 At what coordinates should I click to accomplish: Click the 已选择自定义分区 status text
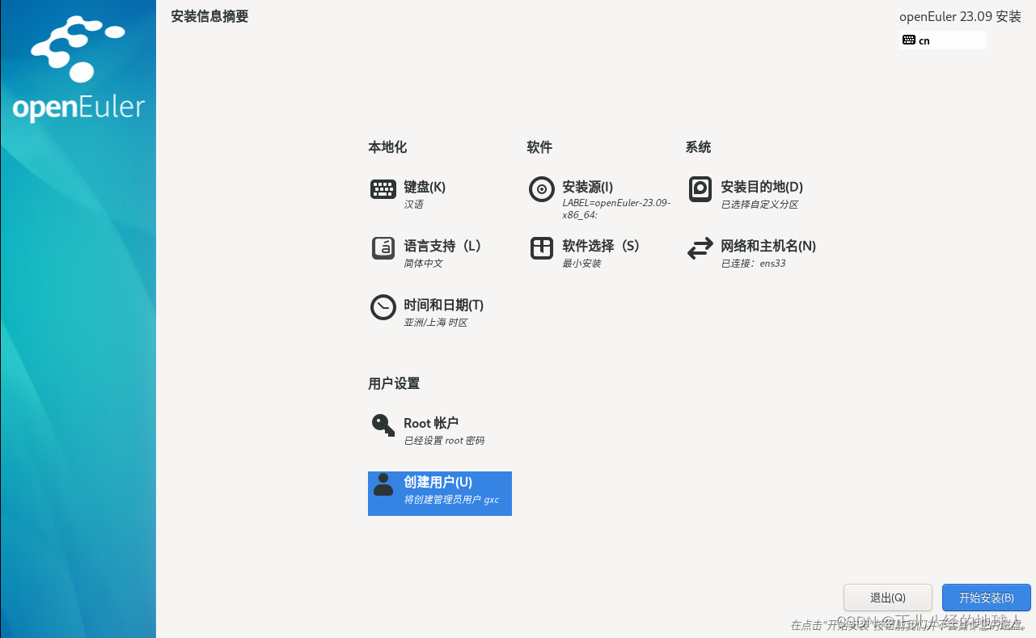(759, 205)
